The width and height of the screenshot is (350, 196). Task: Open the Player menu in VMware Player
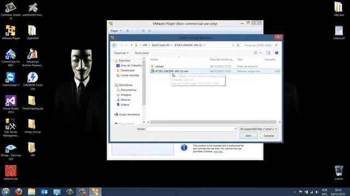point(116,30)
